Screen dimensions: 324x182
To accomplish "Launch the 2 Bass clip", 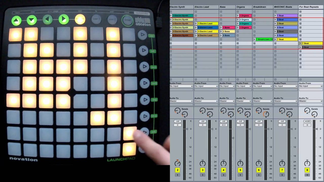I will tap(221, 31).
